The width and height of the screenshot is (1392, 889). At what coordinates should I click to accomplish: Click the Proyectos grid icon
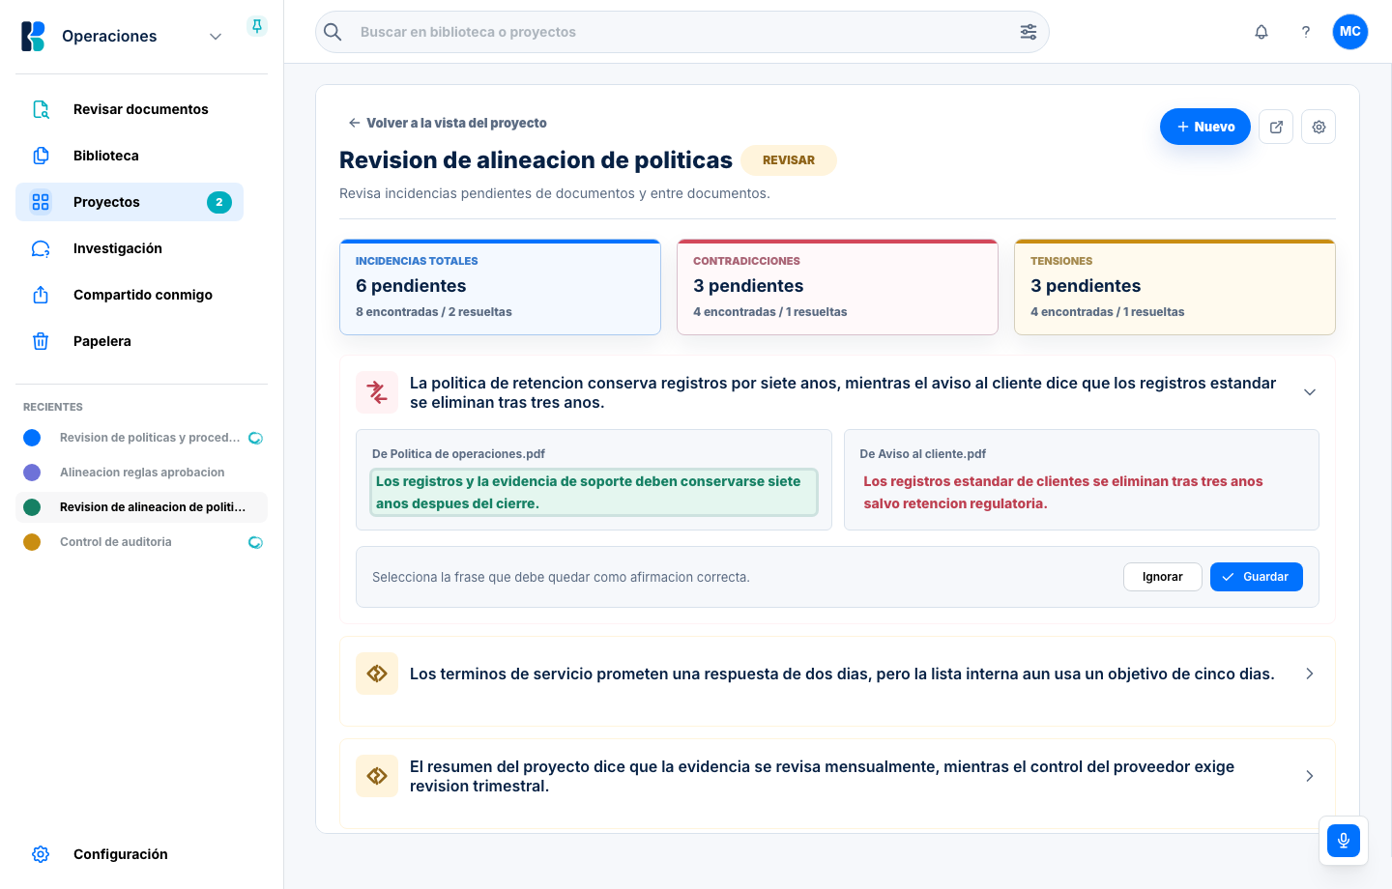coord(41,202)
